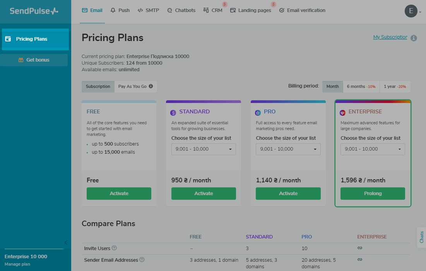Click the Email envelope icon
The width and height of the screenshot is (426, 271).
coord(85,10)
